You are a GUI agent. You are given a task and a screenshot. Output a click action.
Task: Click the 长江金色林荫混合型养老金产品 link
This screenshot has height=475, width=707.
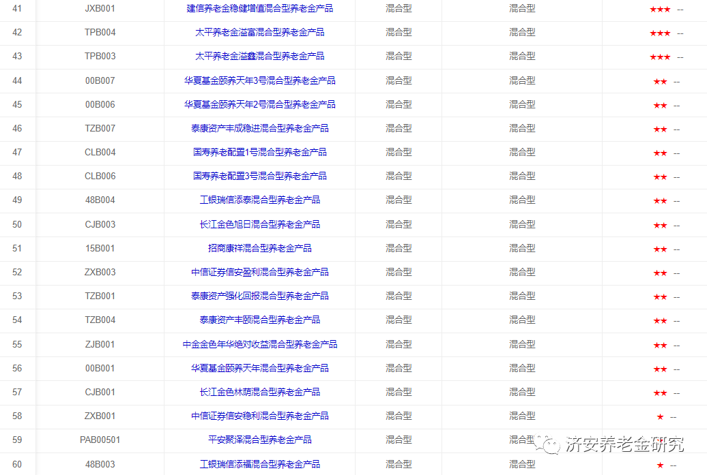coord(260,392)
